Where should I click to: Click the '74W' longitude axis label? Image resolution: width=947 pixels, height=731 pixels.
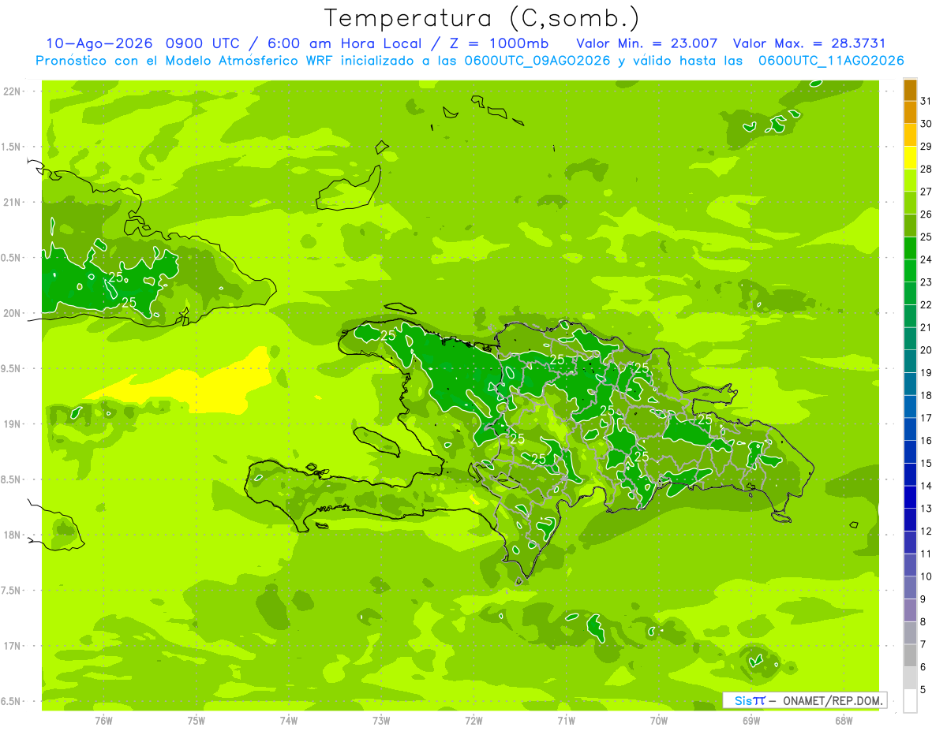[289, 721]
